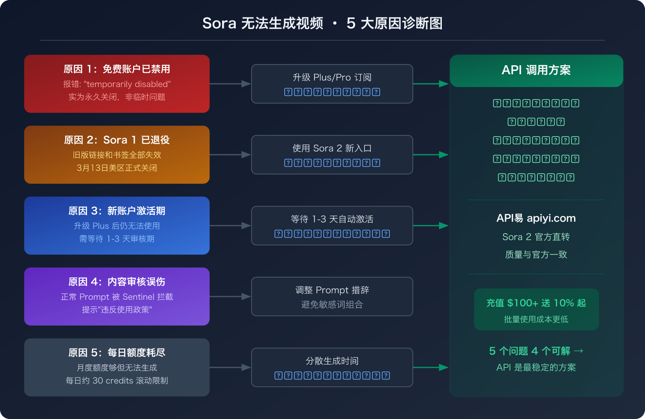Image resolution: width=645 pixels, height=419 pixels.
Task: Click the green API 调用方案 header banner
Action: click(536, 71)
